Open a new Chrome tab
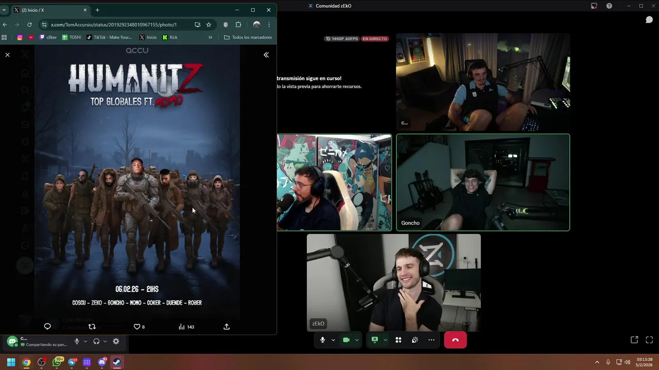 click(x=97, y=10)
